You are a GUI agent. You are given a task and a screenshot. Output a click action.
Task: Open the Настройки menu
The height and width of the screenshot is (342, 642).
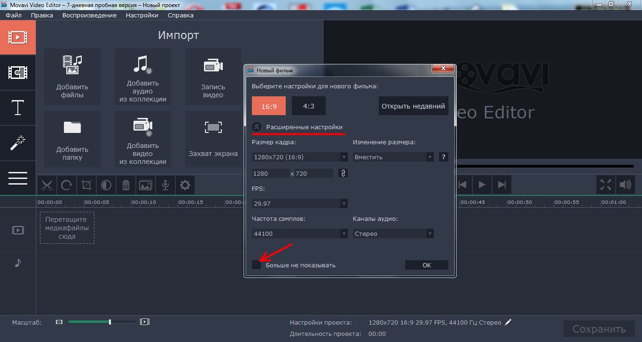click(142, 15)
